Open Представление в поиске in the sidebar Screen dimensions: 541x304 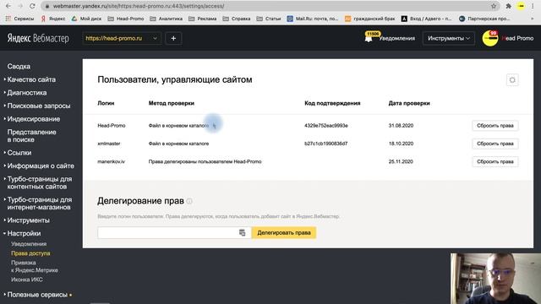coord(31,136)
